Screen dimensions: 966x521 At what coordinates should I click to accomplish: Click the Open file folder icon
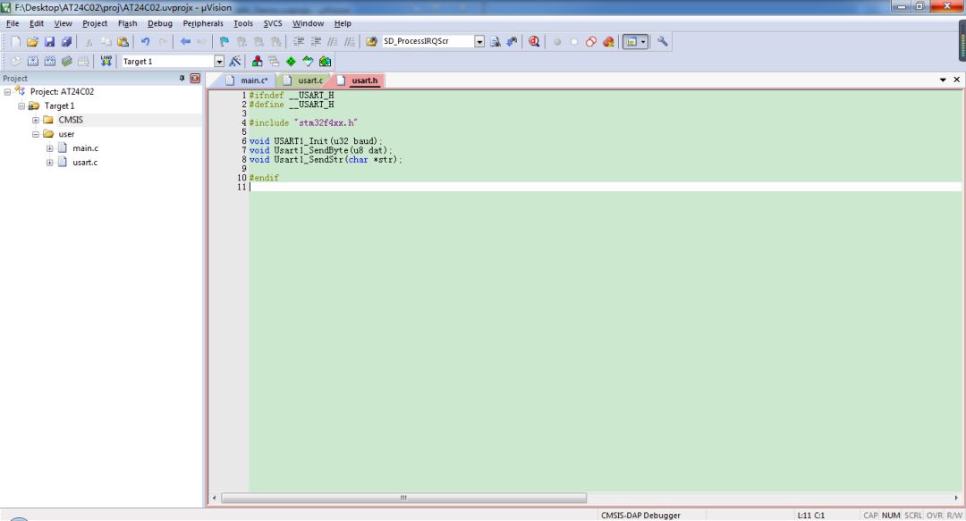pyautogui.click(x=32, y=42)
